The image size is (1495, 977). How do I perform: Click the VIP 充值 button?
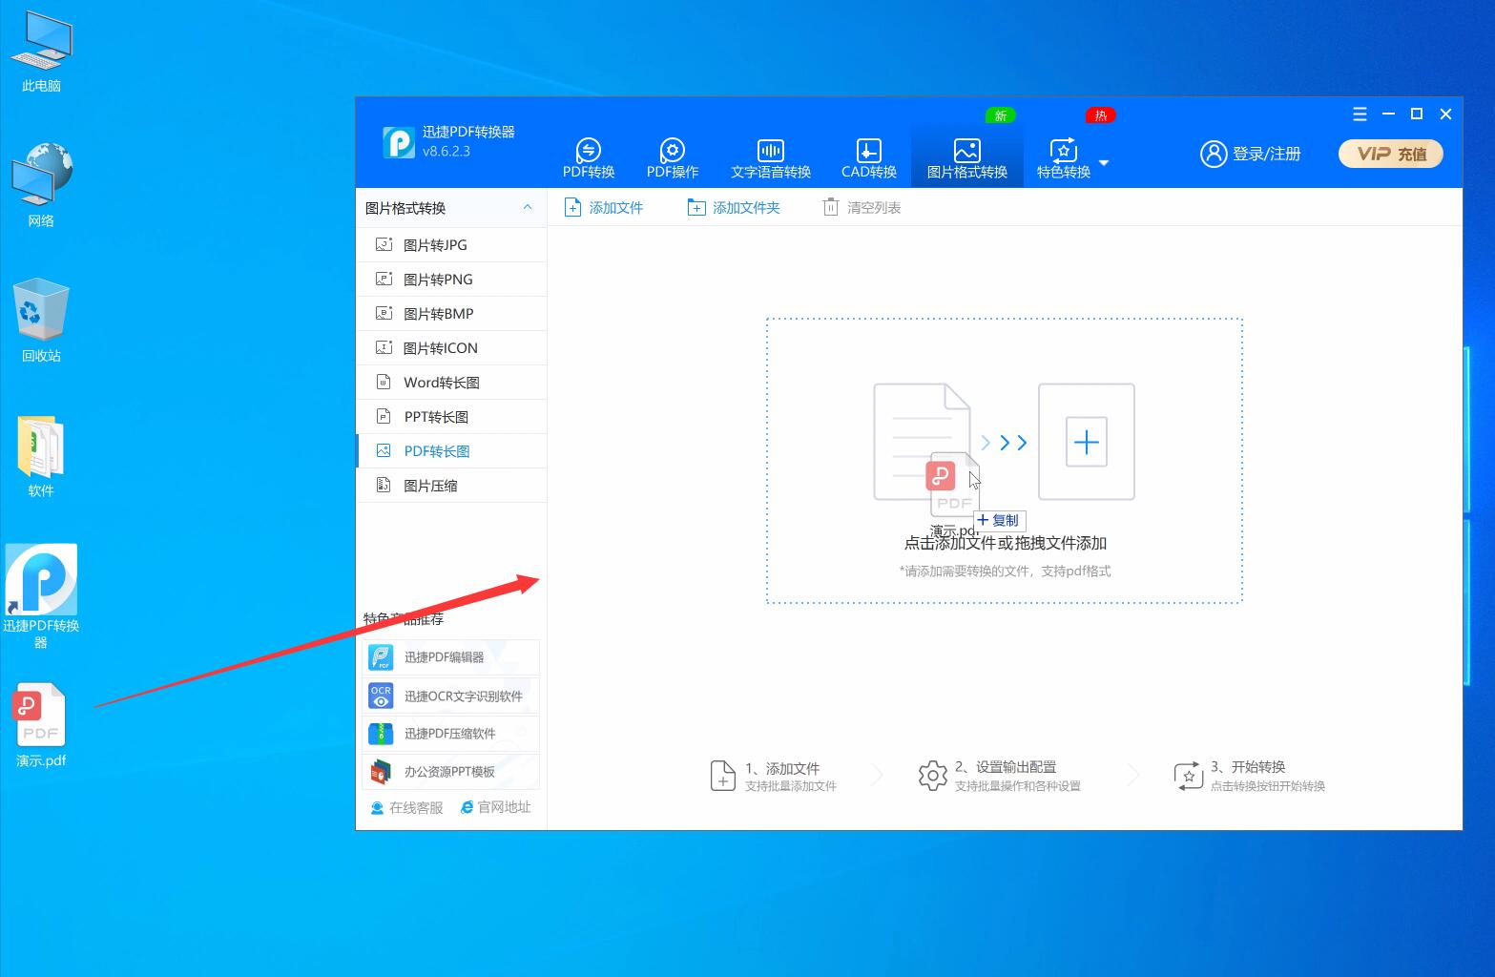pyautogui.click(x=1391, y=154)
